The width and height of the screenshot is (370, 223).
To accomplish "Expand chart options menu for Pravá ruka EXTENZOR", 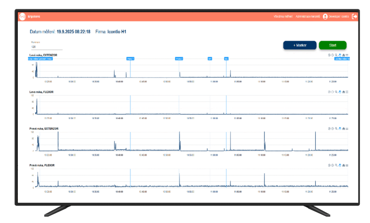I will pos(347,129).
